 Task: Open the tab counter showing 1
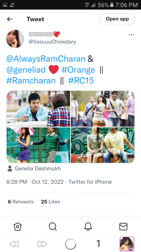click(x=98, y=244)
